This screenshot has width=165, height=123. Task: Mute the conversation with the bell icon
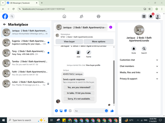(x=134, y=49)
